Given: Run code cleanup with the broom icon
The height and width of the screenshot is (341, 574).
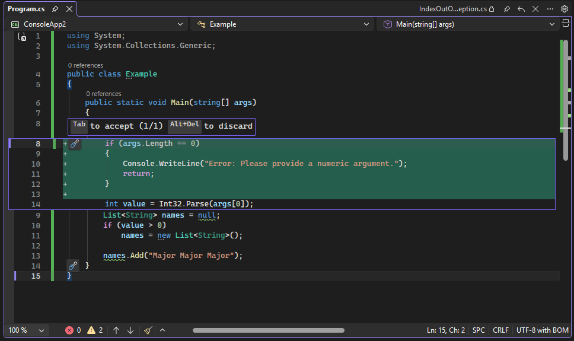Looking at the screenshot, I should pos(148,330).
